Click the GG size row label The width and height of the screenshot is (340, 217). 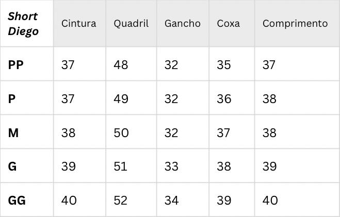(17, 201)
